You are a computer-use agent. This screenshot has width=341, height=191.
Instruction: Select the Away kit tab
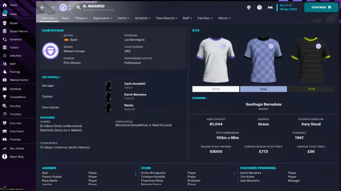click(263, 89)
